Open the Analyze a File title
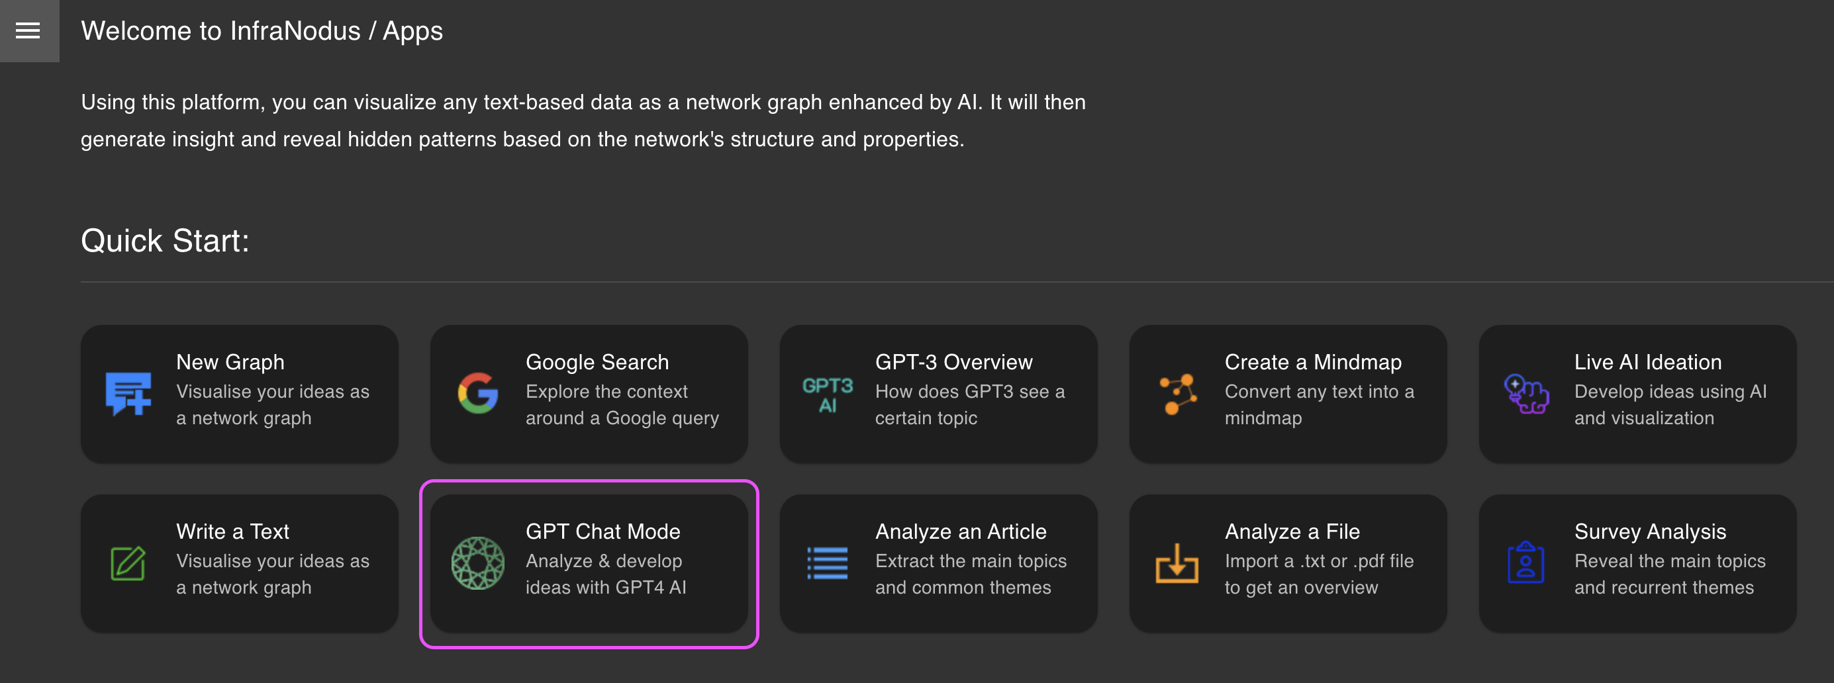 1292,531
